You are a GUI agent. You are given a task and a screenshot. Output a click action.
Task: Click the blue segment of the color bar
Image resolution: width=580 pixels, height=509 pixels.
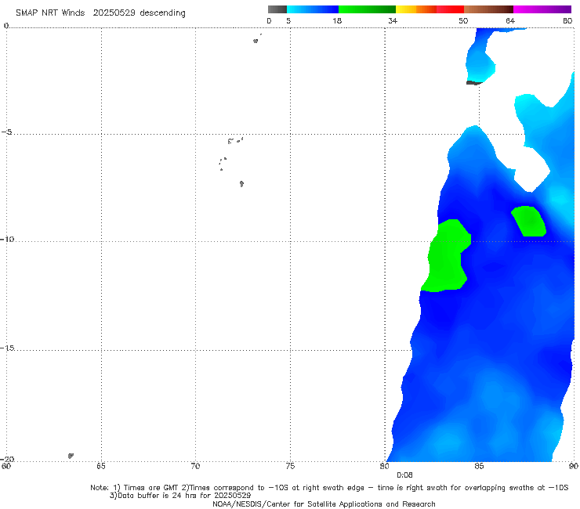[x=313, y=9]
